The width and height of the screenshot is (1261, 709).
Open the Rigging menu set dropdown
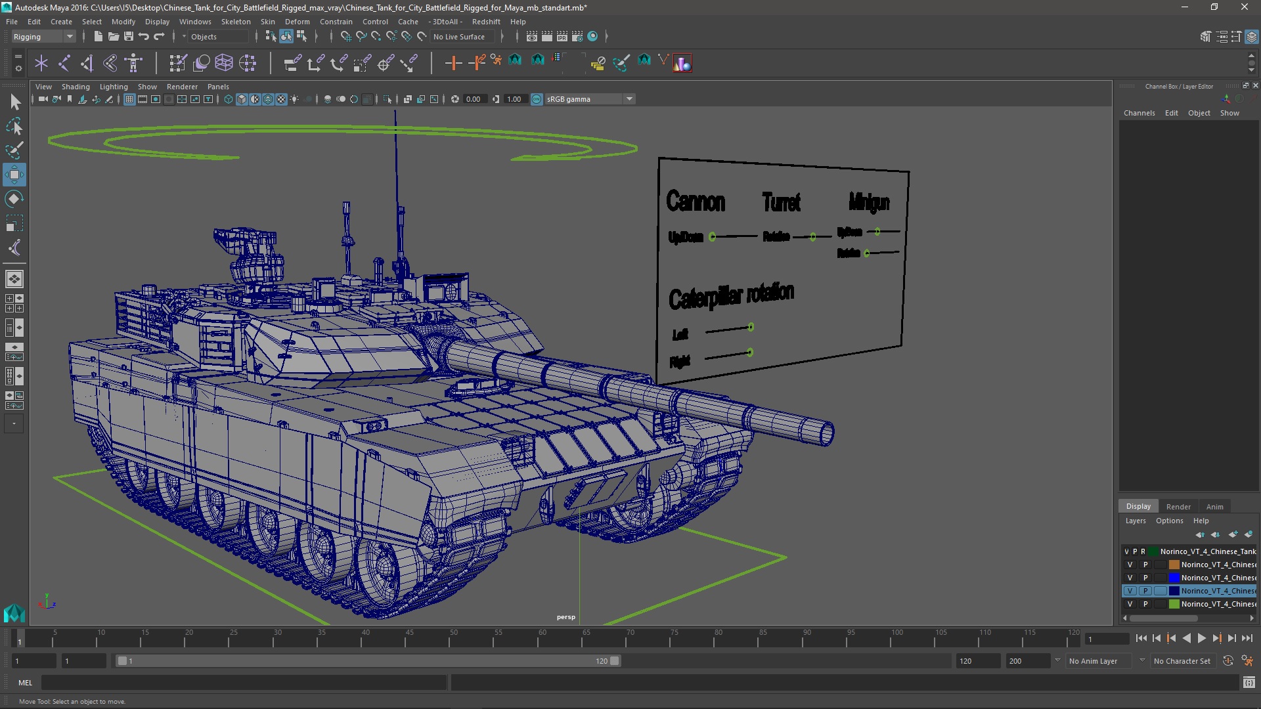pos(43,37)
